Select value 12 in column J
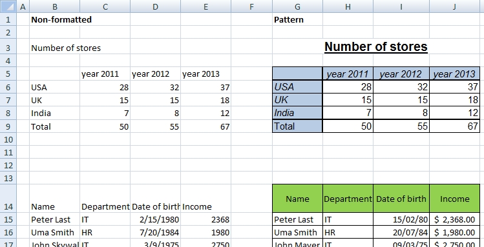 coord(455,113)
